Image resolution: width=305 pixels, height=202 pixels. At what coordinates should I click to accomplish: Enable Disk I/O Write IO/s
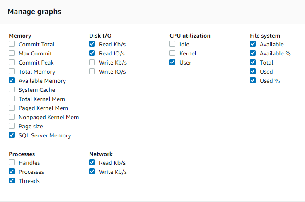tap(92, 72)
